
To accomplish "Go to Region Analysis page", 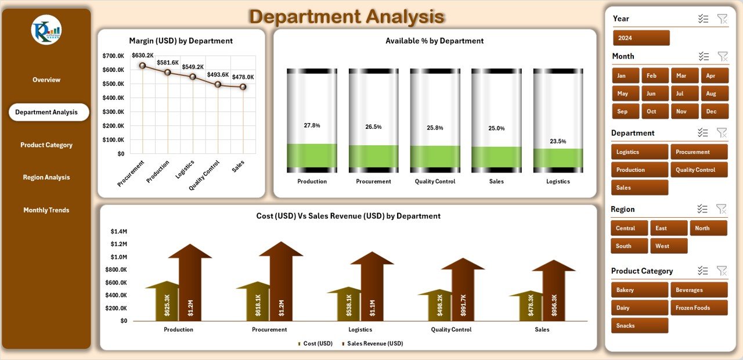I will pos(46,177).
